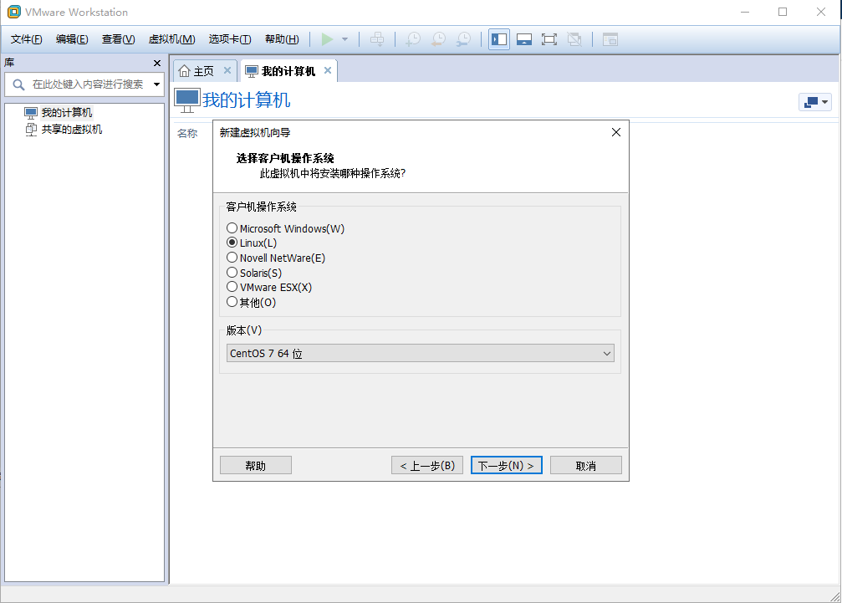Close the 库 library panel
The width and height of the screenshot is (842, 603).
coord(157,63)
